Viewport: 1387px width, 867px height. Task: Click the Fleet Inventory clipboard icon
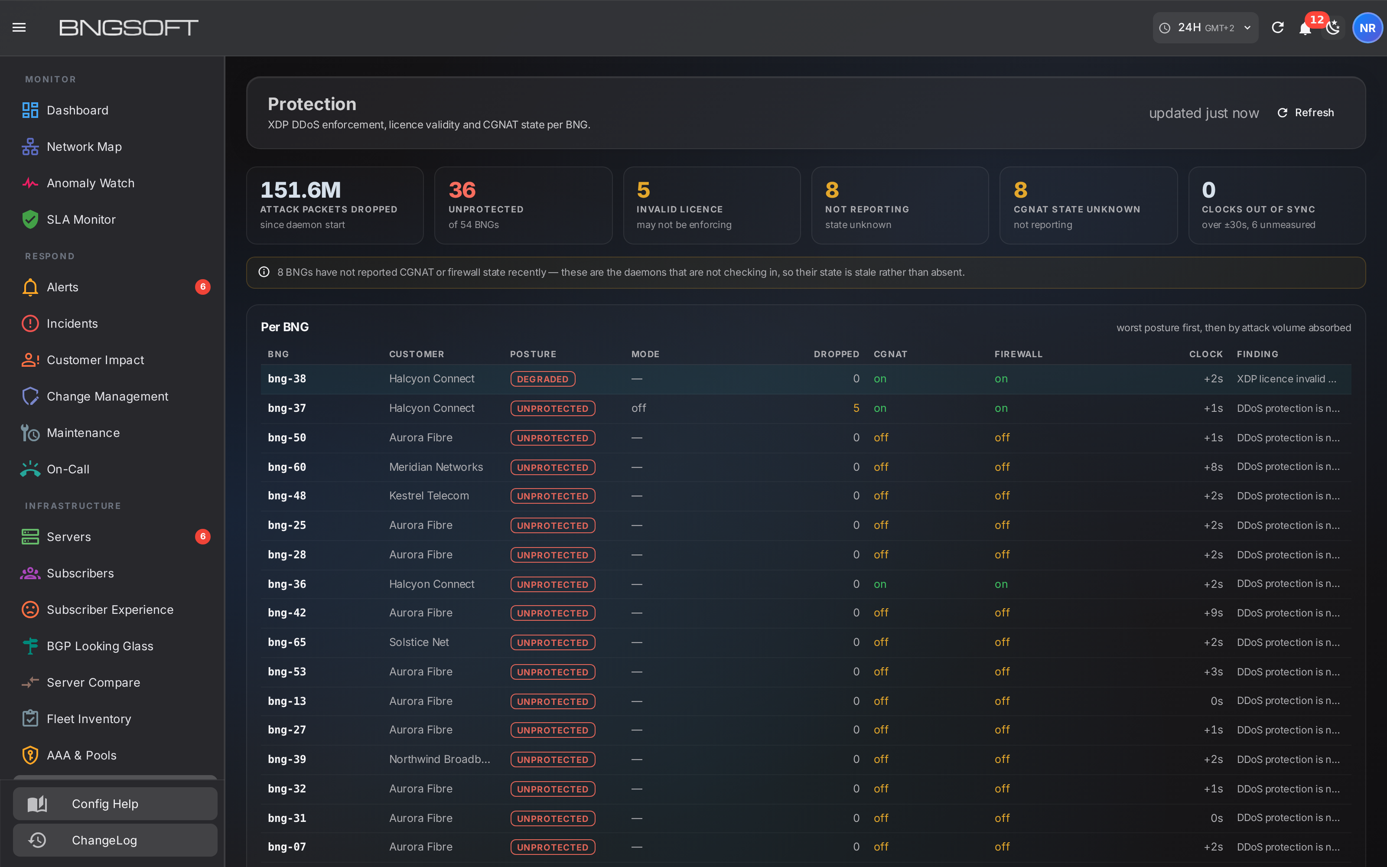30,719
